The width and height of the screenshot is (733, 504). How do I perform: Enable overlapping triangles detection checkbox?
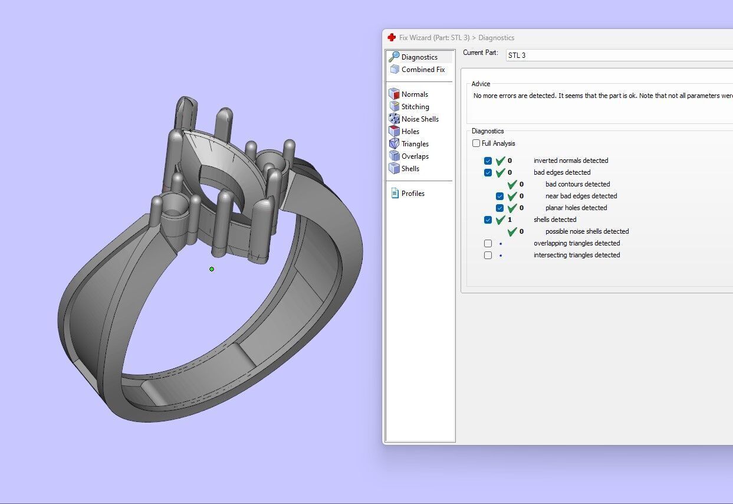(488, 243)
